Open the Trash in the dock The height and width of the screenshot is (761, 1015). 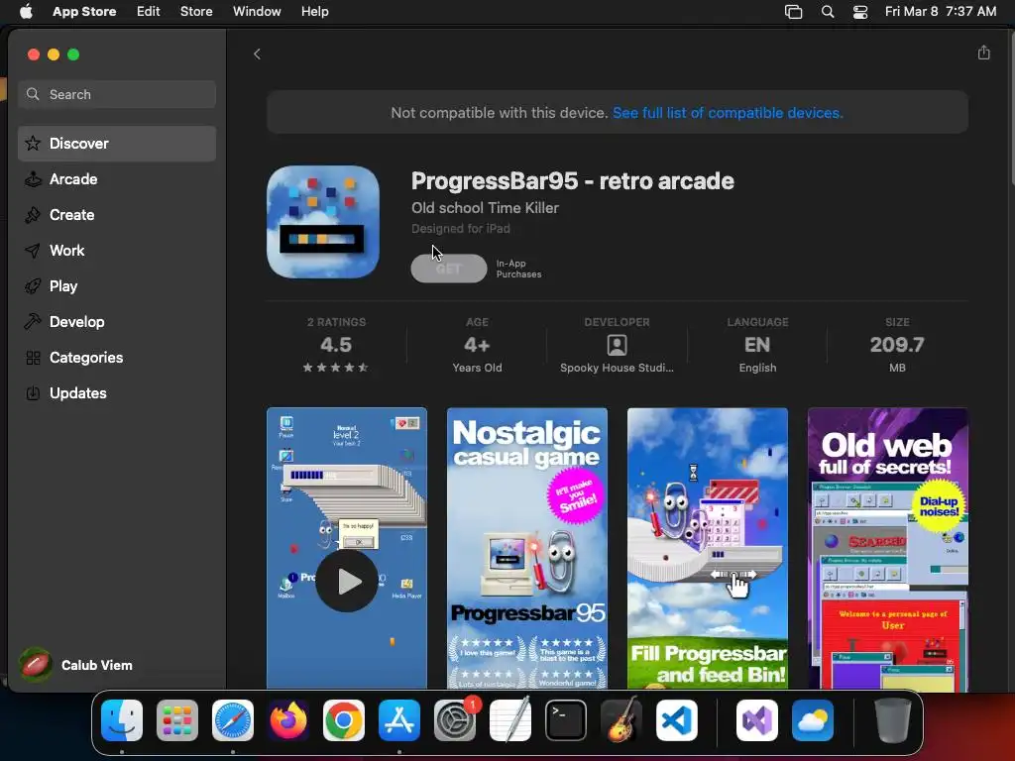tap(893, 720)
